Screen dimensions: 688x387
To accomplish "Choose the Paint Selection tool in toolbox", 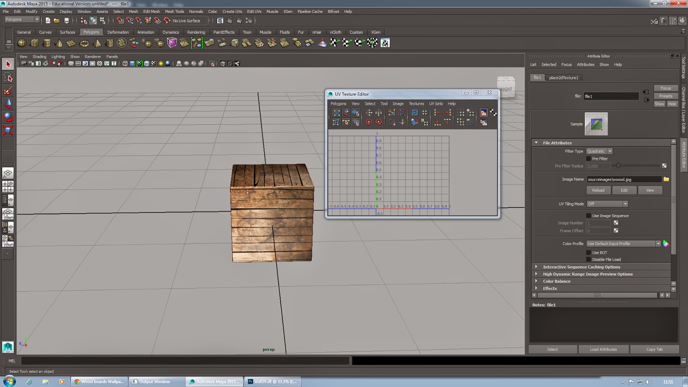I will click(8, 91).
